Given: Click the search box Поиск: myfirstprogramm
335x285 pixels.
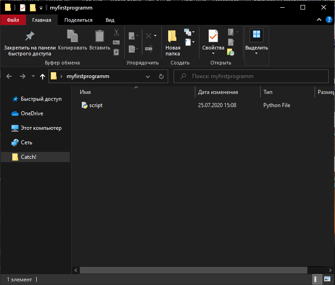Looking at the screenshot, I should point(251,76).
